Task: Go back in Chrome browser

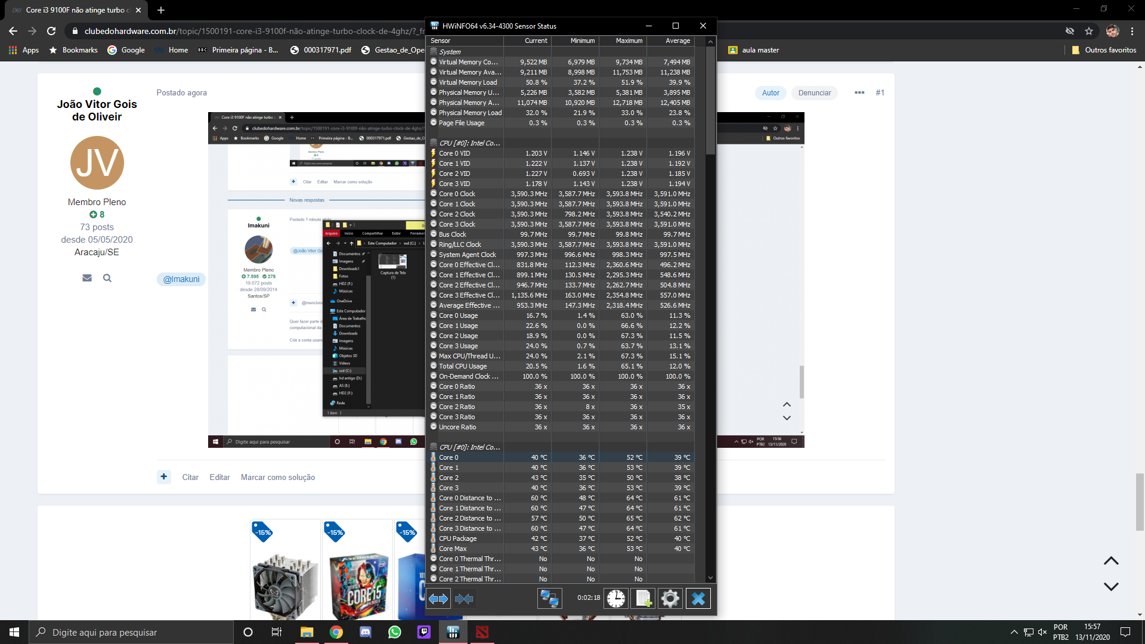Action: (x=13, y=31)
